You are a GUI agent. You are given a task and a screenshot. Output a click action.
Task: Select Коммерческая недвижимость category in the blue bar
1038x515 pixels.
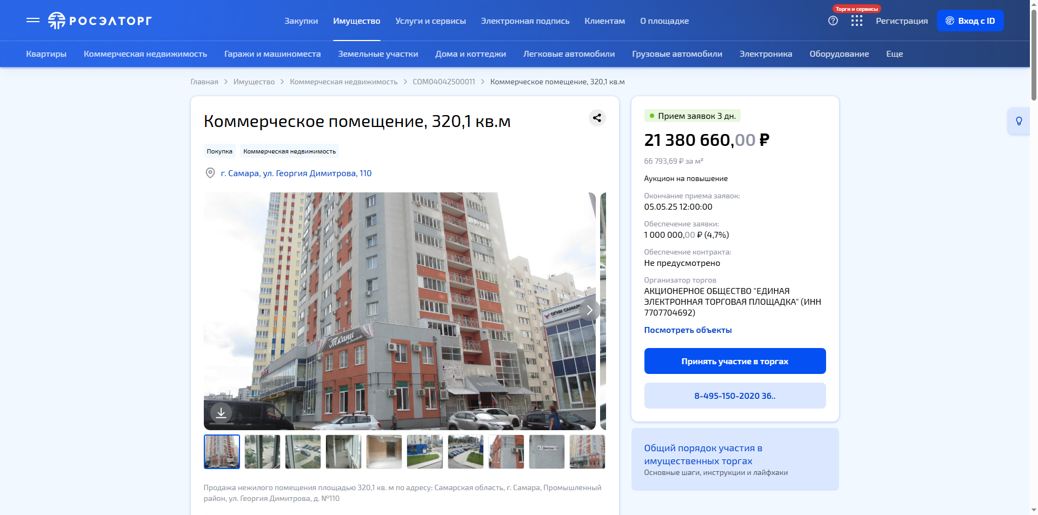pos(145,54)
